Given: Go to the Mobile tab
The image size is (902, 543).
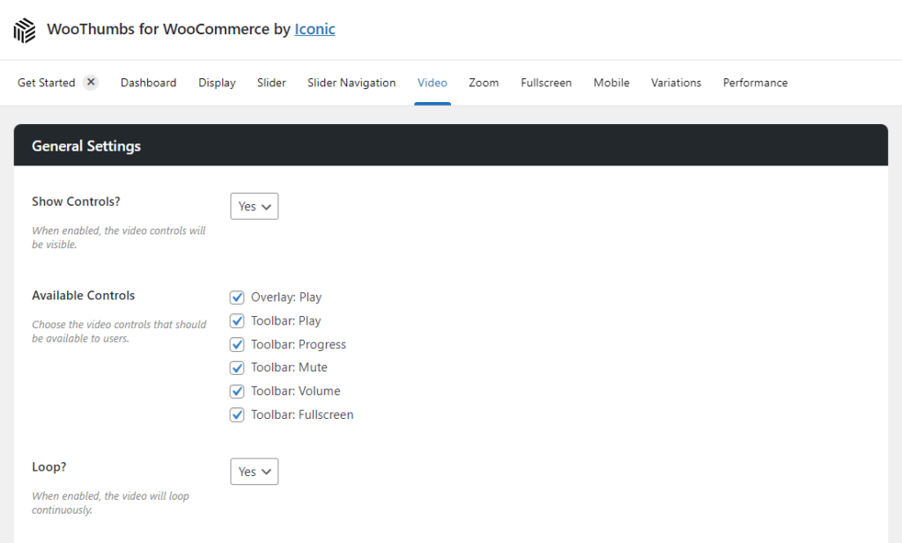Looking at the screenshot, I should click(611, 83).
